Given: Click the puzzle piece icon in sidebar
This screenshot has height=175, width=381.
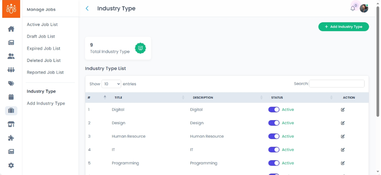Looking at the screenshot, I should coord(11,138).
